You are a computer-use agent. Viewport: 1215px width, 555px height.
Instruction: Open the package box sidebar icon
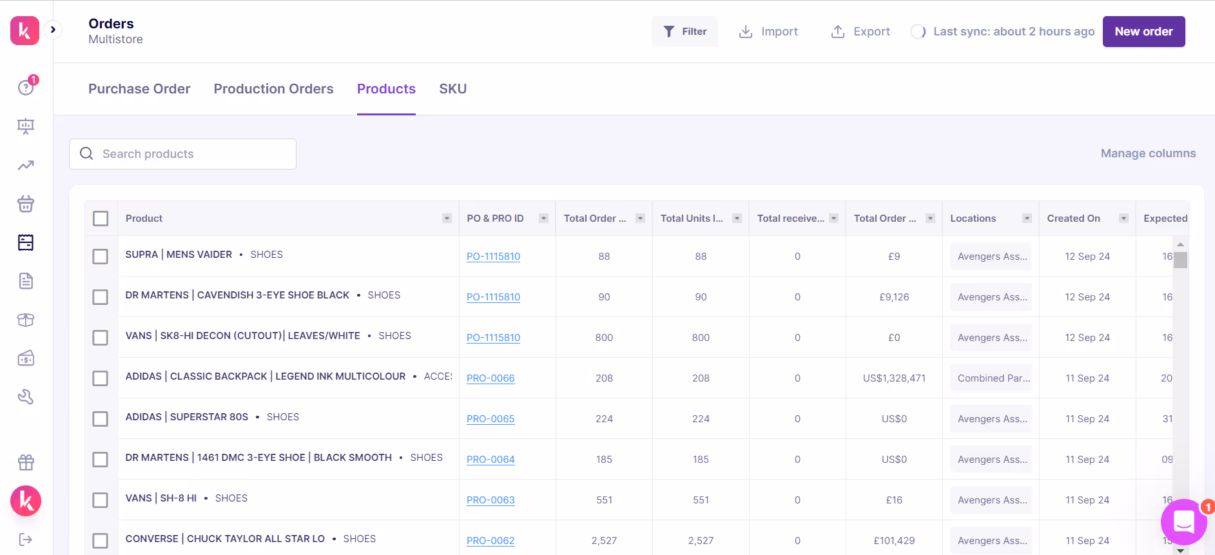click(x=26, y=320)
